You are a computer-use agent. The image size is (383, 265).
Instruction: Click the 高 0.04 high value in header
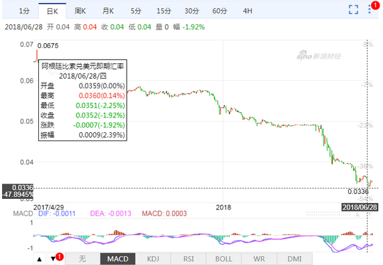(x=86, y=27)
